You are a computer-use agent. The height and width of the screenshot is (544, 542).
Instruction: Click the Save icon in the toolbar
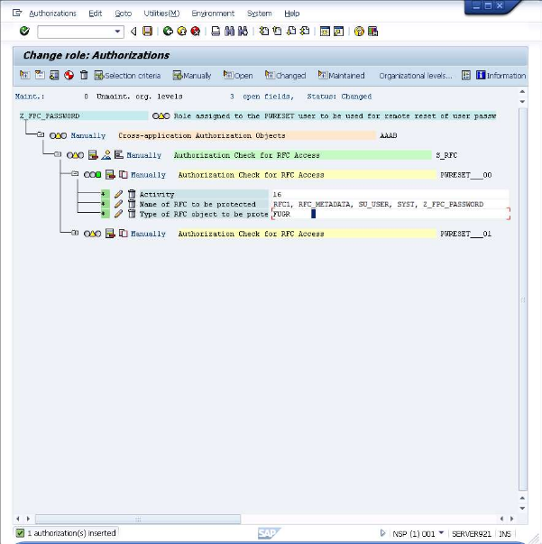147,31
